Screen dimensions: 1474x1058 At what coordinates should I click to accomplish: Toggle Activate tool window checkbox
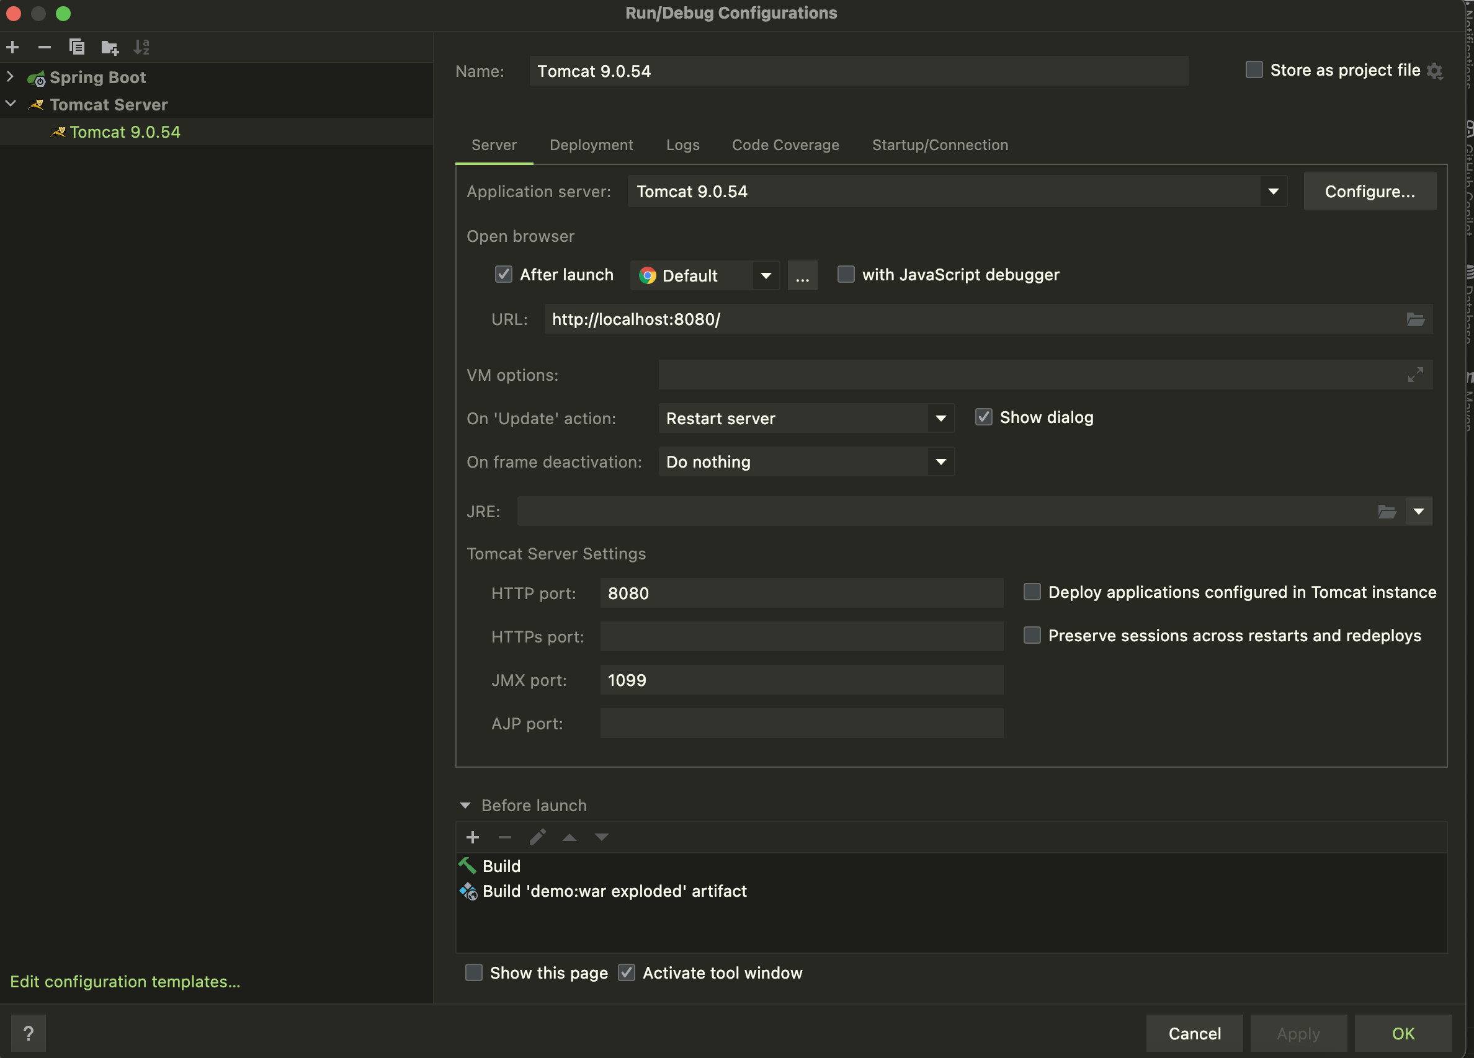coord(627,973)
